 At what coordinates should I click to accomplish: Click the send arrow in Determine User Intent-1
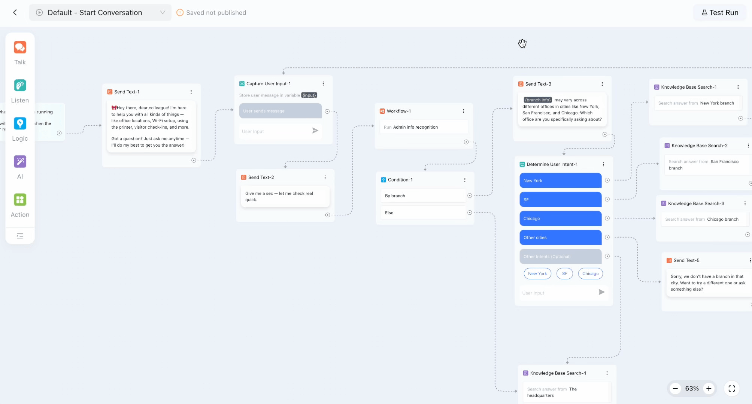(x=602, y=292)
